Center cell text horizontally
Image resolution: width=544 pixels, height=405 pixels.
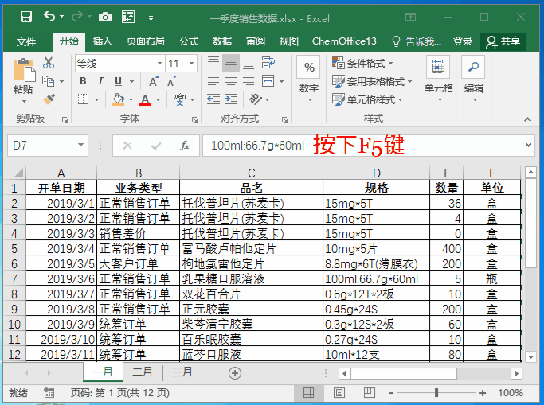coord(231,81)
